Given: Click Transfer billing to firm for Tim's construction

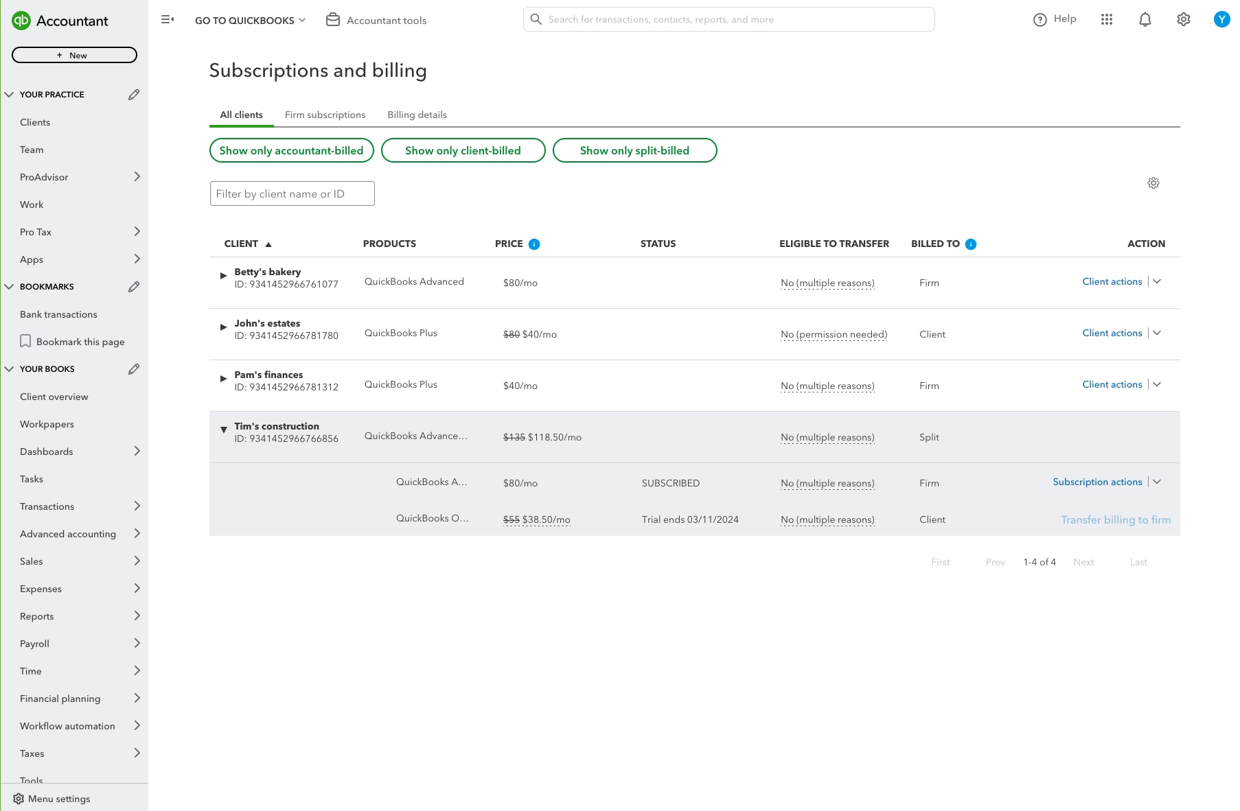Looking at the screenshot, I should coord(1116,519).
